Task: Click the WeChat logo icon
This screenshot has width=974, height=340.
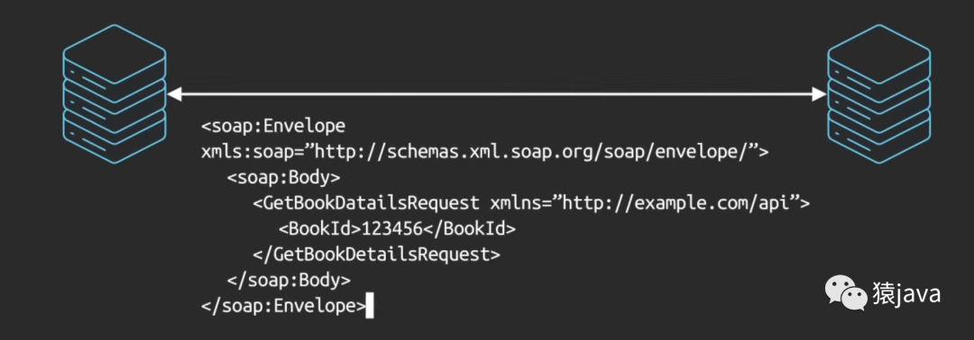Action: pyautogui.click(x=845, y=293)
